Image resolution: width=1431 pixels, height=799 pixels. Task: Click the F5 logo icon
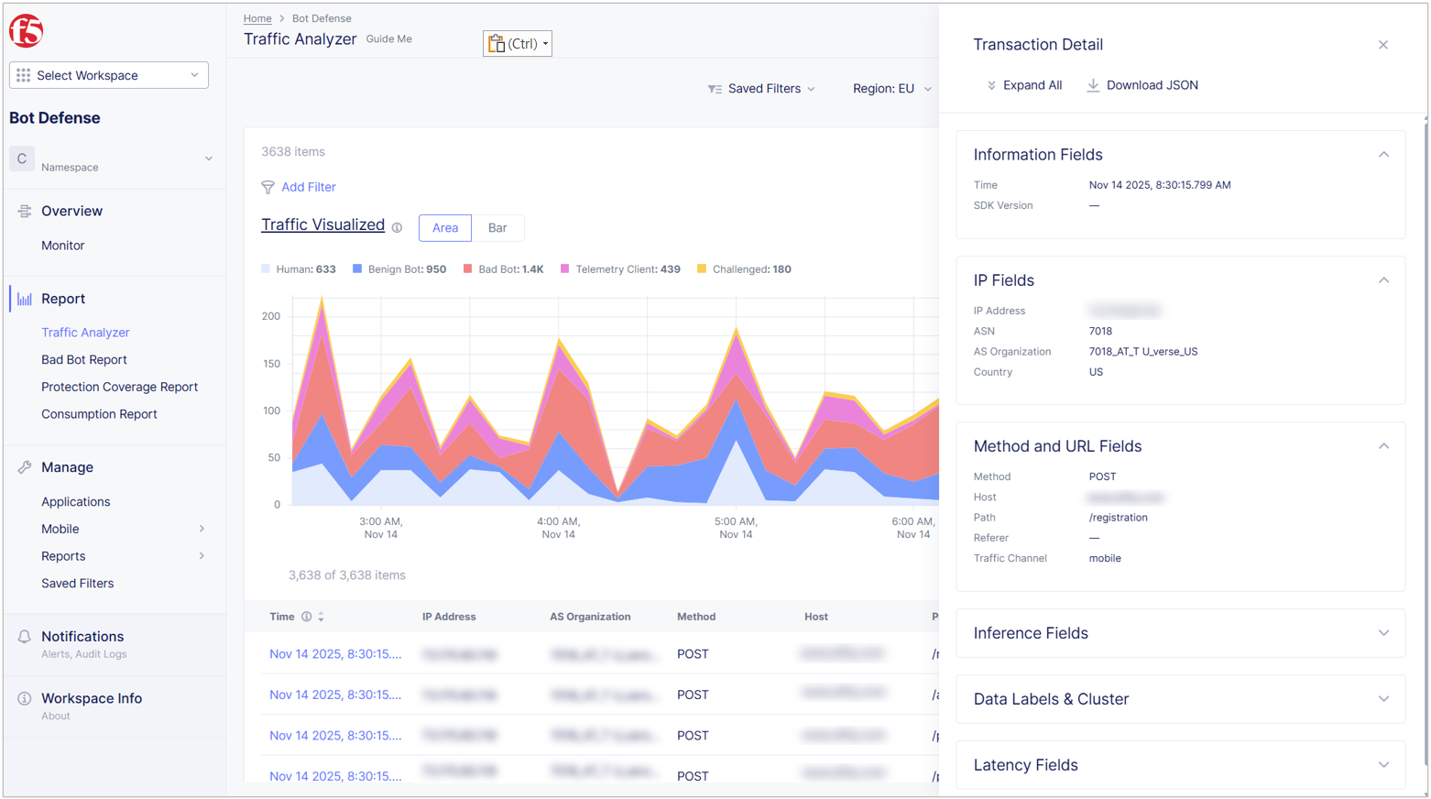coord(27,31)
